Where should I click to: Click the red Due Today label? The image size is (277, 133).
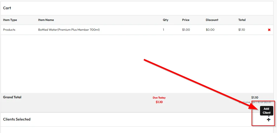pos(159,98)
